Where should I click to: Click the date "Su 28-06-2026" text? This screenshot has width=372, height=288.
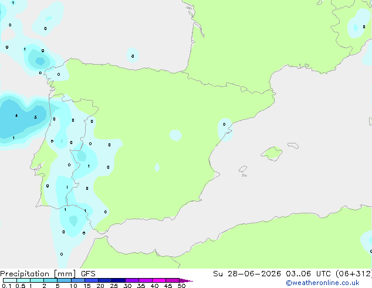[247, 274]
